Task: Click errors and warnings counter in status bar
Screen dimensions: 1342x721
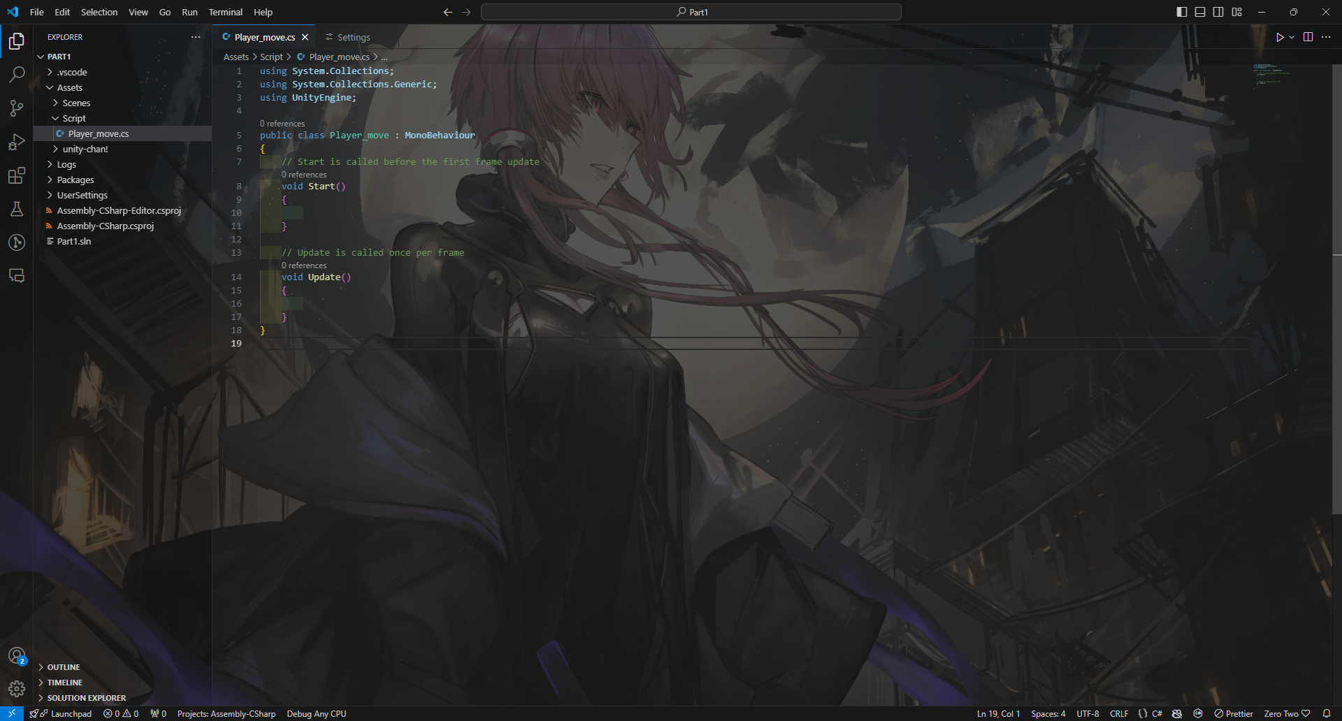Action: (x=121, y=713)
